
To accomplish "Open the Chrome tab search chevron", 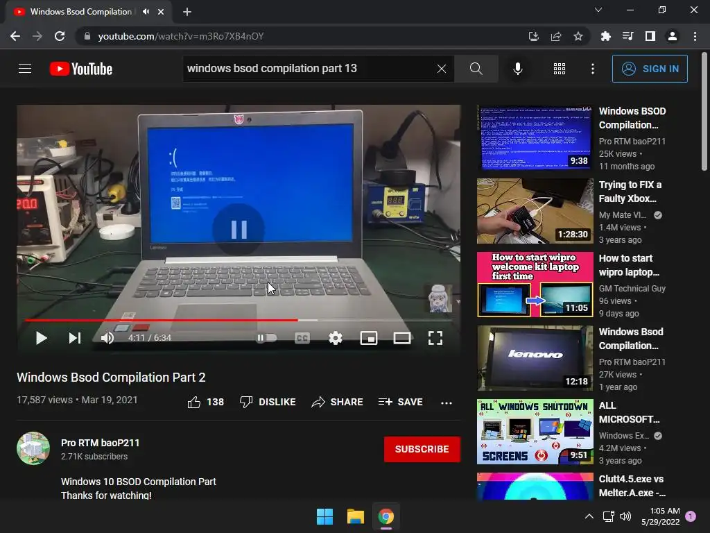I will 598,10.
